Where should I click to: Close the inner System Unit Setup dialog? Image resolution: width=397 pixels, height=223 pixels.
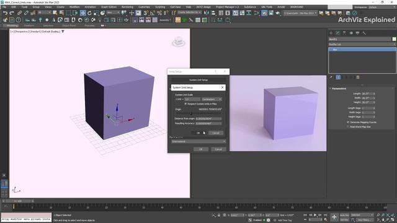point(222,87)
